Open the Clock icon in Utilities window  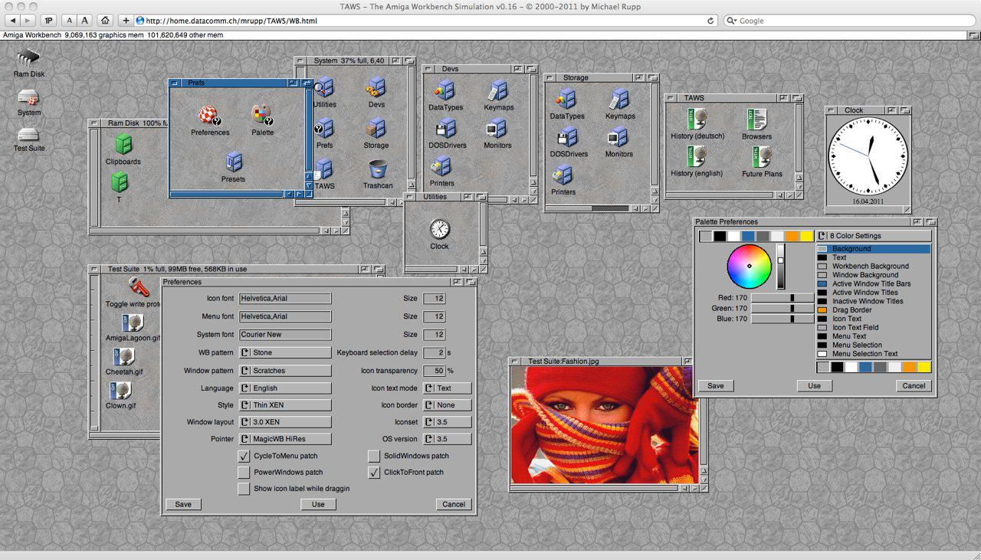[439, 230]
